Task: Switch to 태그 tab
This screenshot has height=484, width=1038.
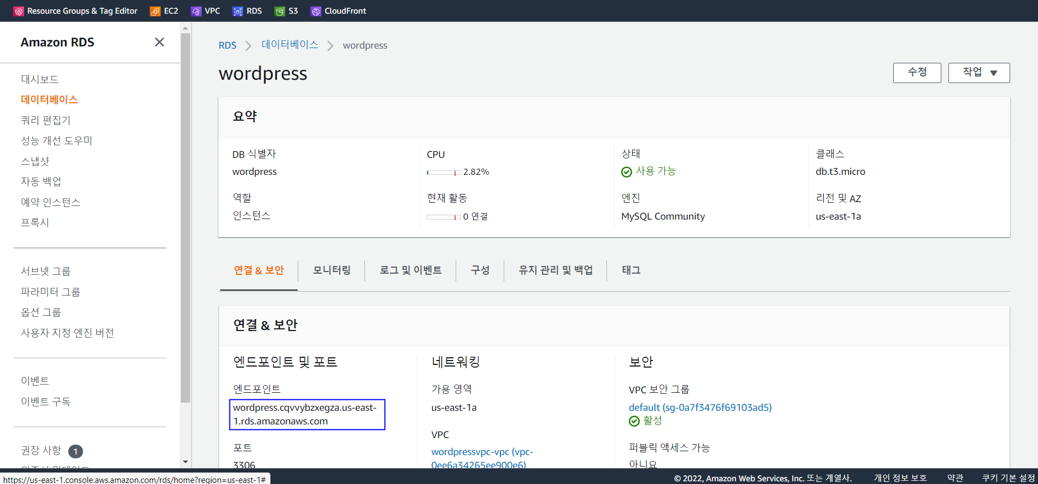Action: click(631, 270)
